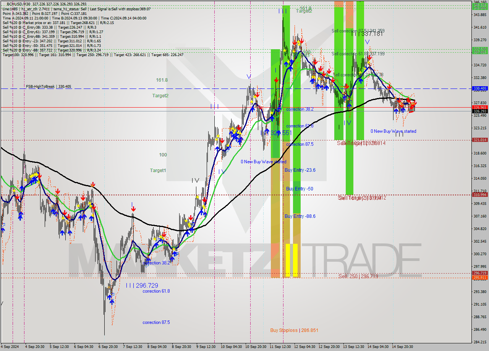Click correction 61.8 label below I I I 296.729

click(156, 291)
